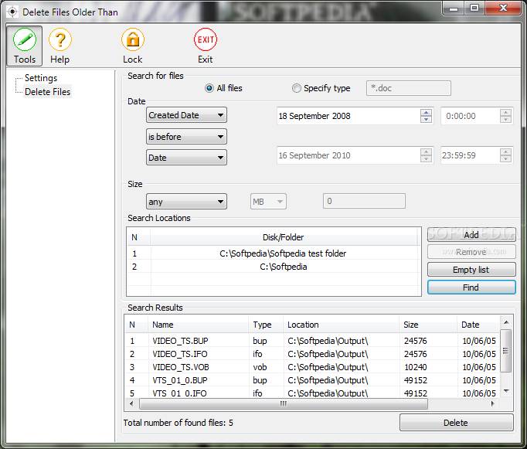Select Delete Files in the left tree

[48, 92]
